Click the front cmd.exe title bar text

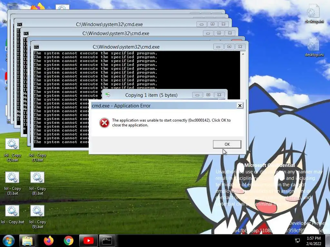click(126, 47)
